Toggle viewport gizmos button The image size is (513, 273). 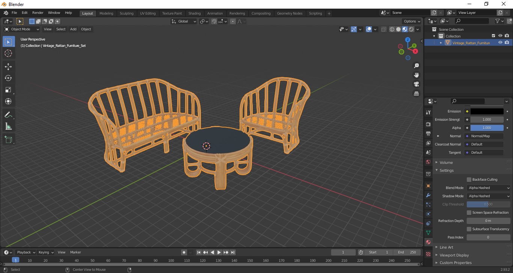click(354, 29)
